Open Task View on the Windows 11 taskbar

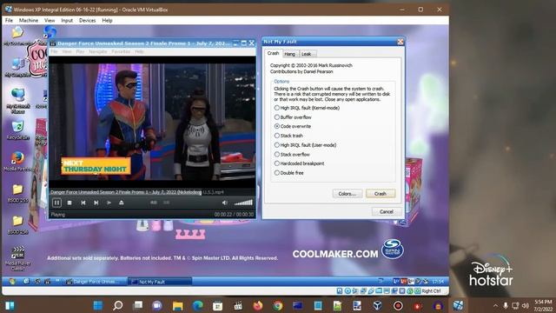pyautogui.click(x=137, y=305)
